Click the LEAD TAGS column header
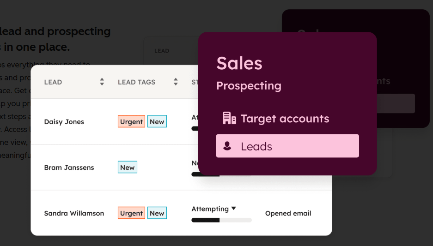 point(136,82)
